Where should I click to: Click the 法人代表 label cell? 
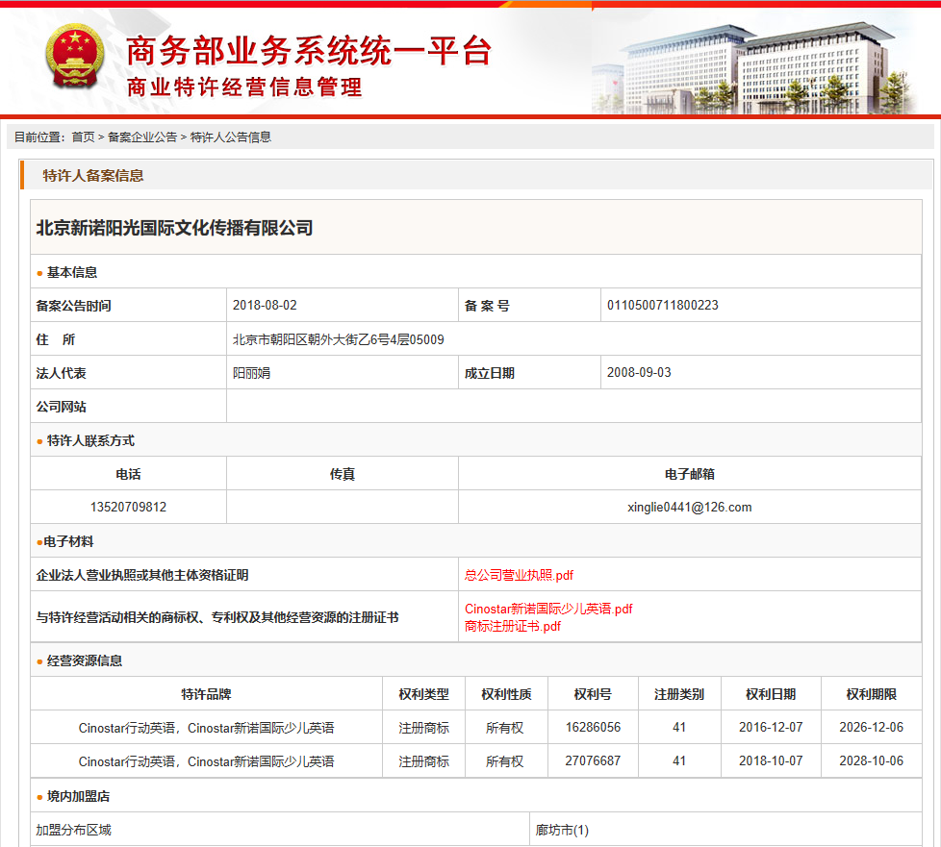128,372
